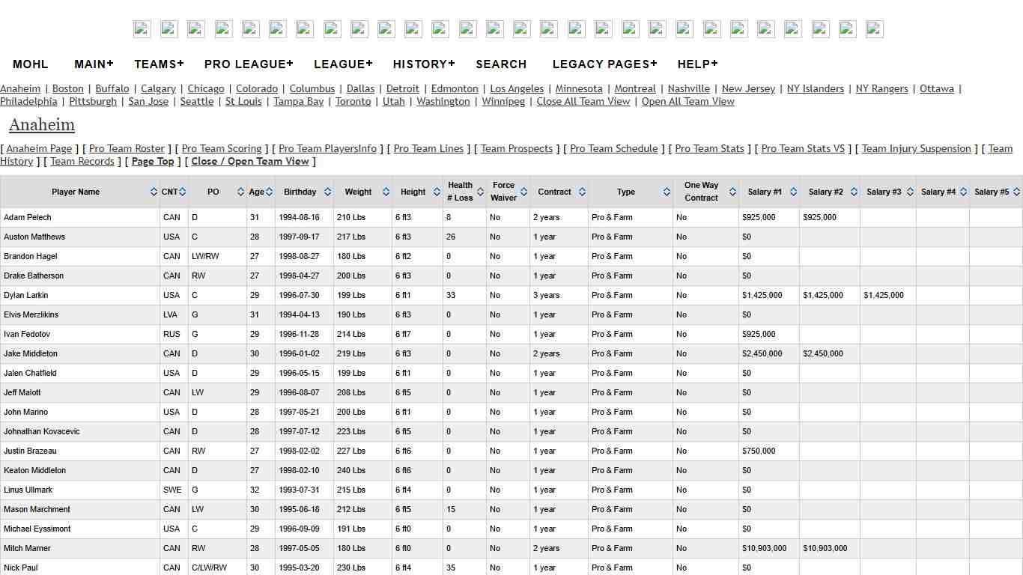Click the Toronto team link in the team list
Image resolution: width=1023 pixels, height=575 pixels.
[353, 101]
